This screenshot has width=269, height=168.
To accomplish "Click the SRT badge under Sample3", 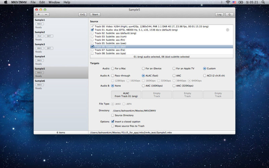I will [x=49, y=48].
